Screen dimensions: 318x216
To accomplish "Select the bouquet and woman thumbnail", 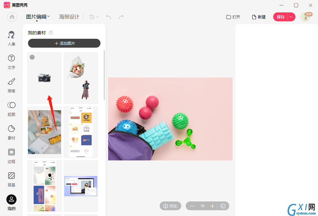I will (81, 78).
